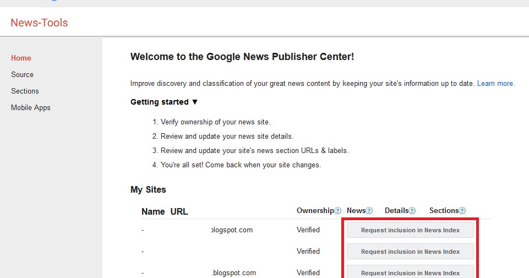Request News Index inclusion for first blogspot.com site

[x=410, y=230]
